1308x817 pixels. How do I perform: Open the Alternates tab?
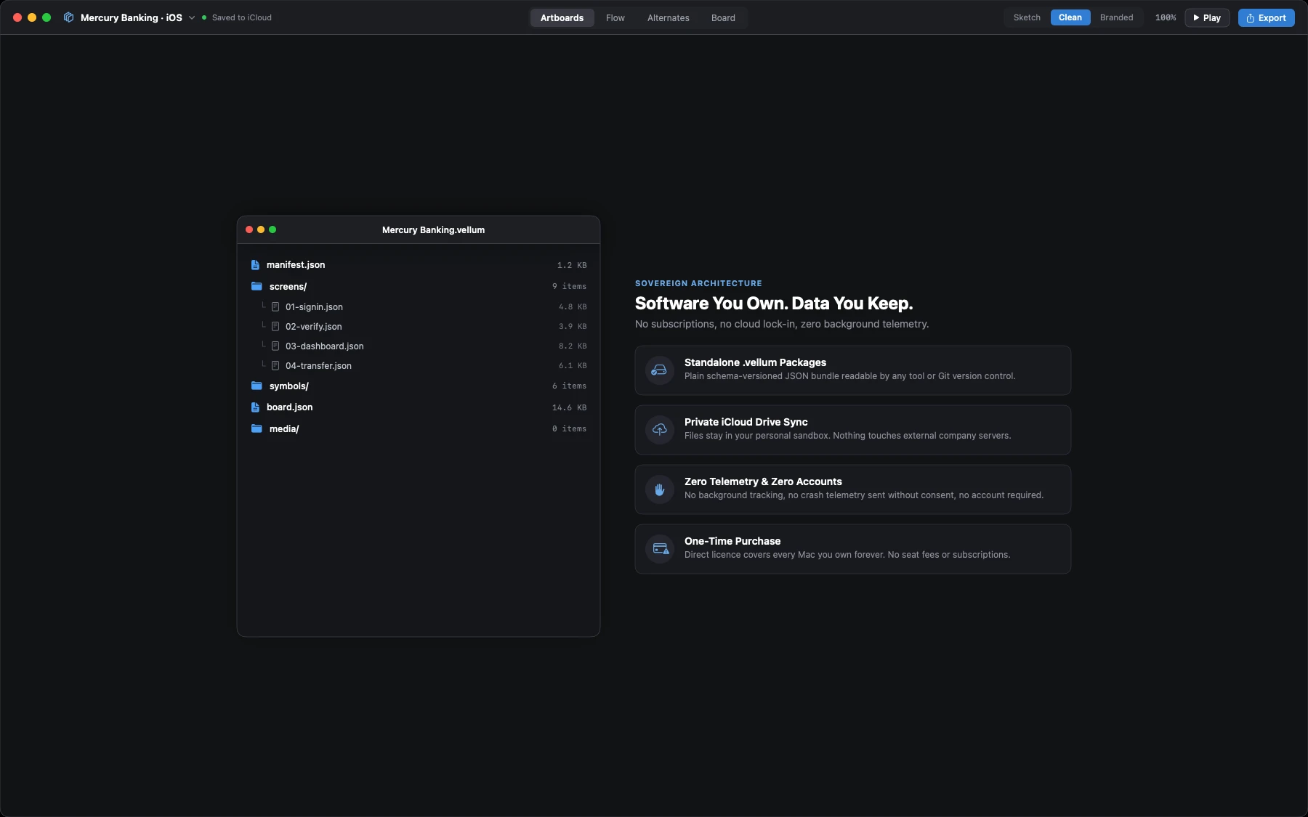(x=669, y=18)
